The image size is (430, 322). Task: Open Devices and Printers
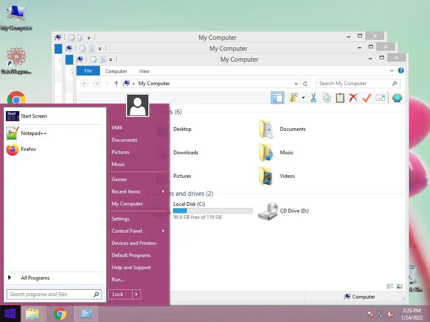point(134,243)
